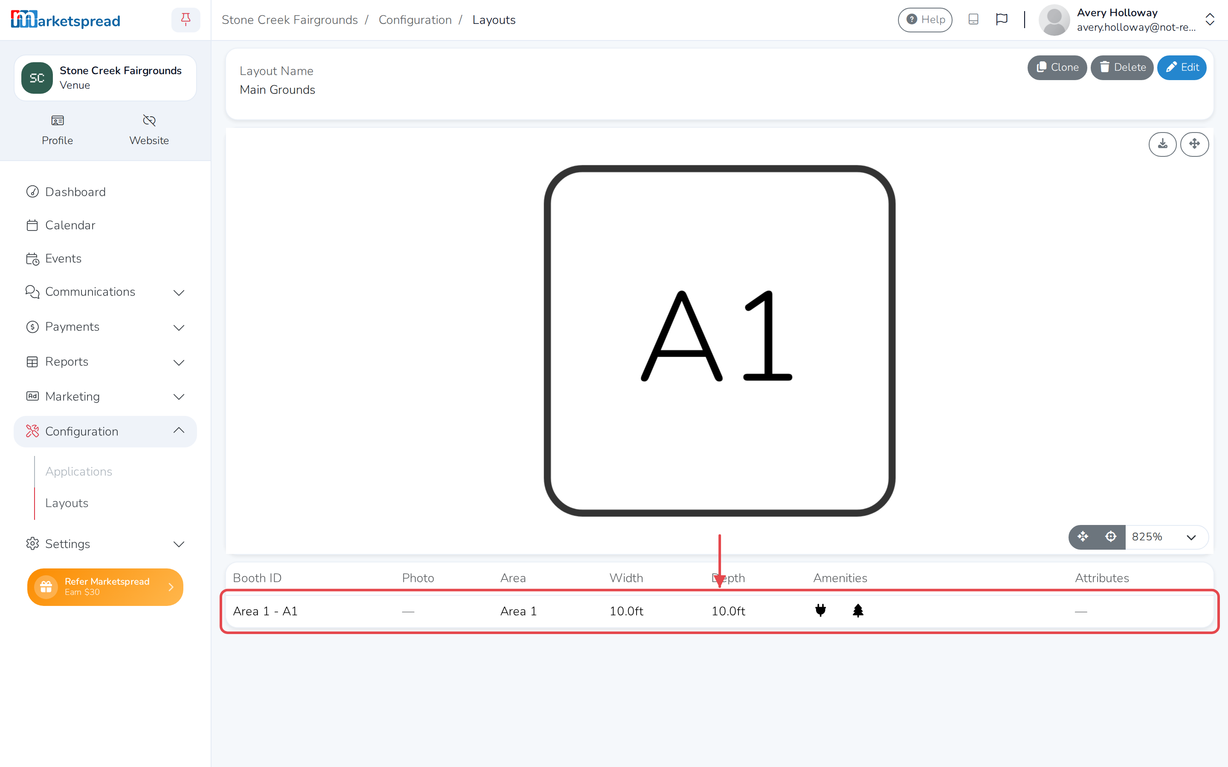Click the download layout icon

click(1162, 144)
